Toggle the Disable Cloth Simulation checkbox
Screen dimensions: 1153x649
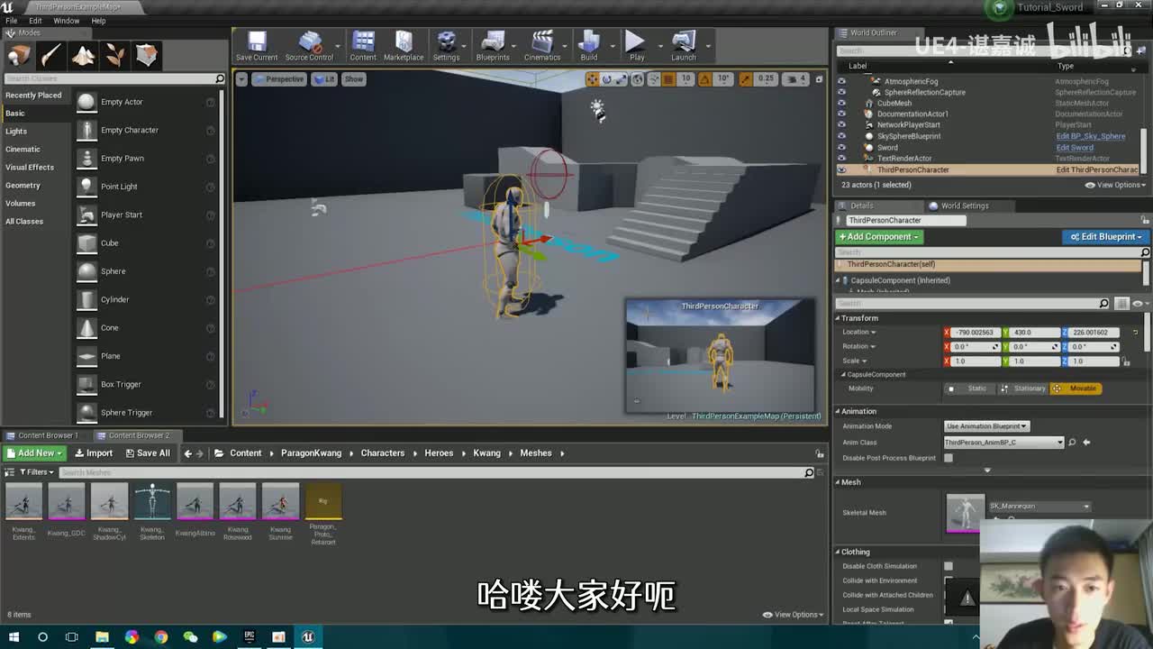click(949, 566)
